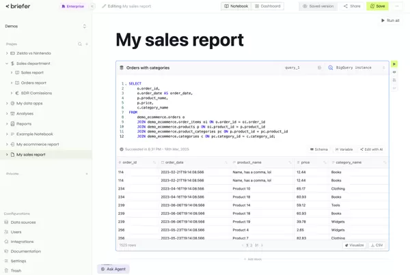This screenshot has width=410, height=275.
Task: Switch to the Notebook view
Action: coord(236,6)
